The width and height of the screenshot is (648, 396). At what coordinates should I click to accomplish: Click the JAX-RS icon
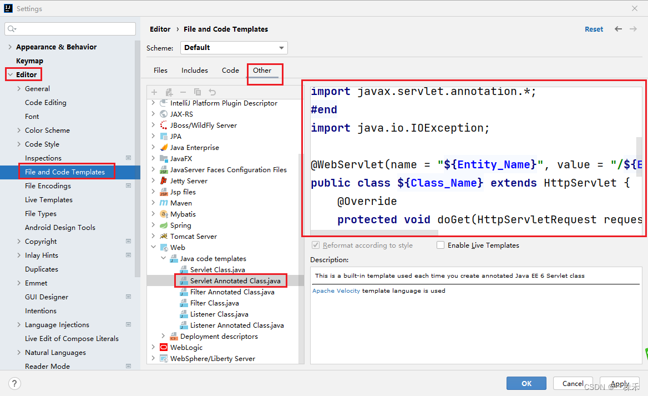click(164, 114)
